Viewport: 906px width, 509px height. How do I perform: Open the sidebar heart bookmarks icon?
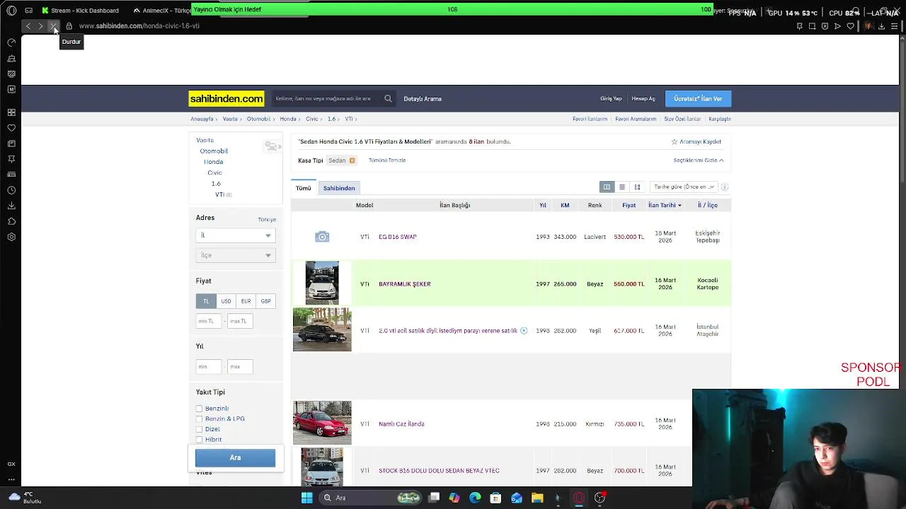point(11,128)
